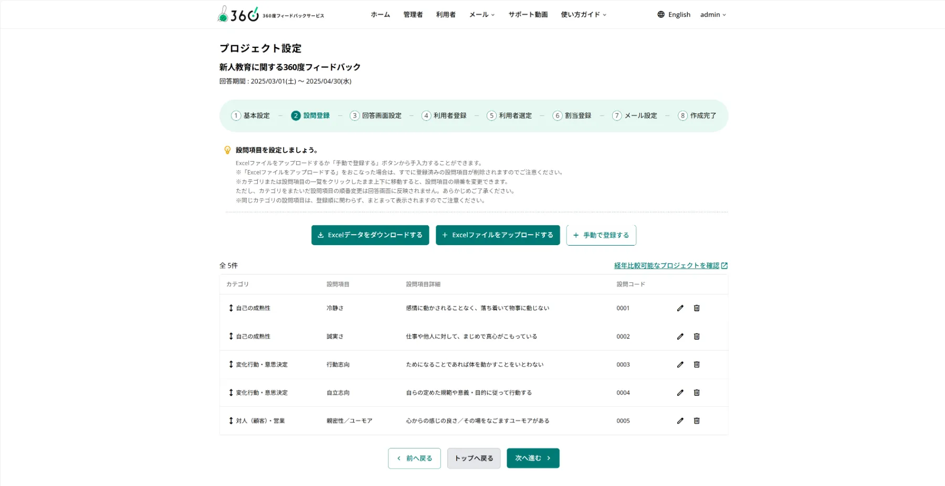The image size is (945, 486).
Task: Click the plus icon on Excelファイルをアップロードする
Action: coord(444,235)
